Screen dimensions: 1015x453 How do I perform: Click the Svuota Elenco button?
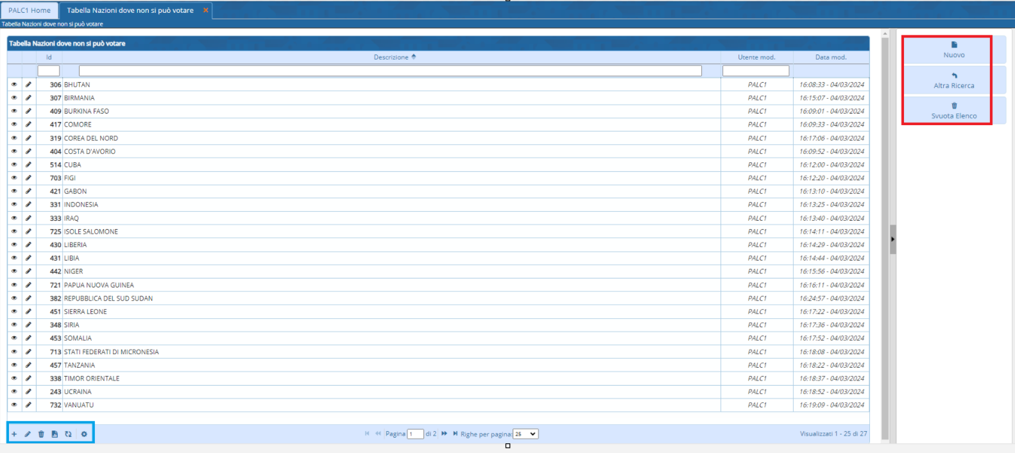(953, 110)
